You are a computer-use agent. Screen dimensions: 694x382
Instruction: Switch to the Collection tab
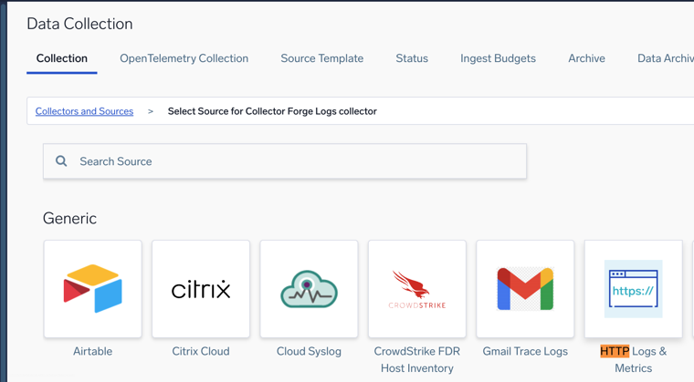click(62, 58)
